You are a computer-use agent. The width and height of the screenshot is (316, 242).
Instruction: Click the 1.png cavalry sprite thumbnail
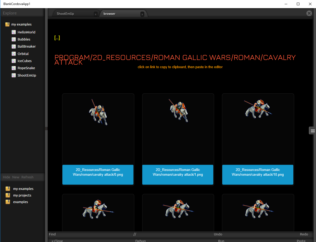point(178,111)
